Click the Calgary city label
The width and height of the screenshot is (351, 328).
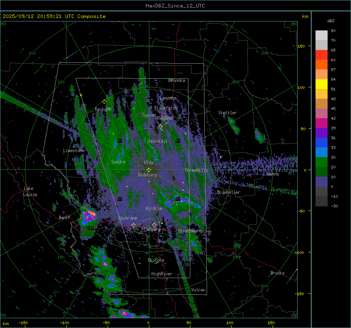click(x=152, y=229)
